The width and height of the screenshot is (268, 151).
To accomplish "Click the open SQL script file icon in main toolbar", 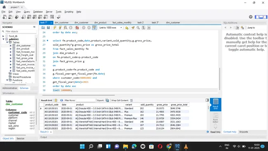I will click(x=10, y=17).
